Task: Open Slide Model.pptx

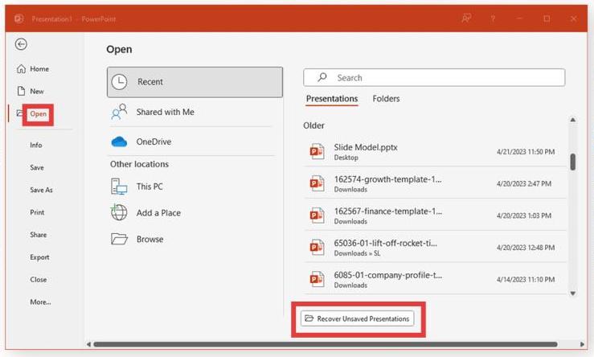Action: pos(435,152)
